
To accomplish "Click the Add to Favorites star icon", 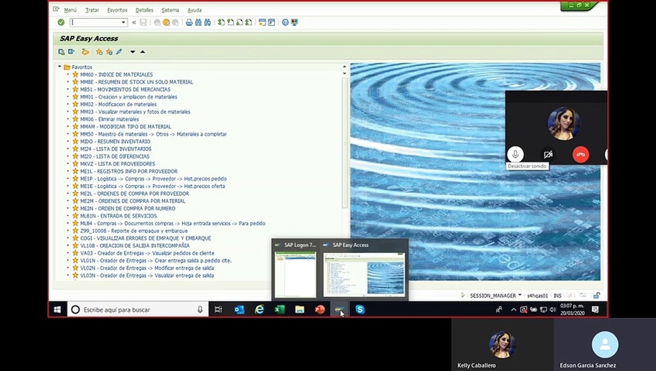I will point(99,52).
